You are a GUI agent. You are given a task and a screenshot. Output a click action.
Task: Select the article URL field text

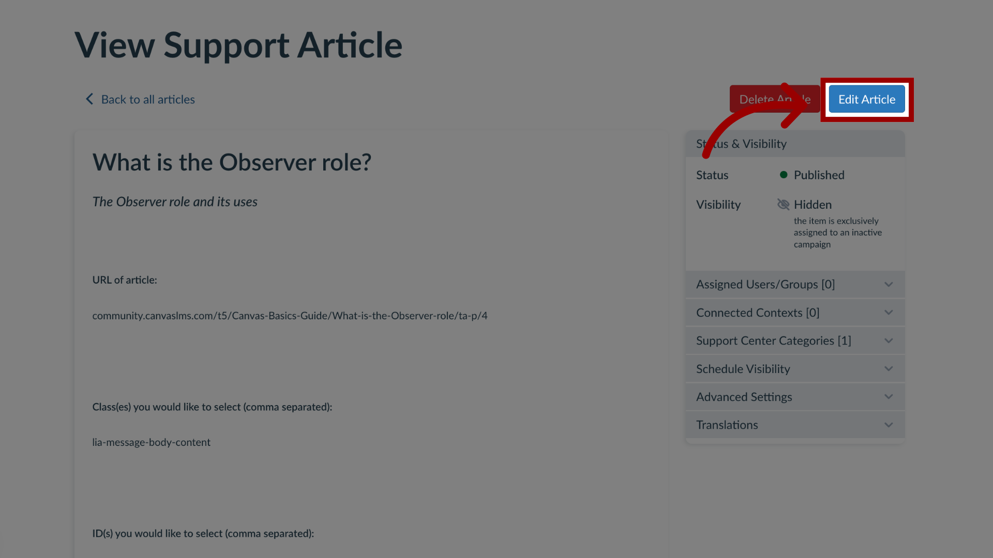click(290, 315)
